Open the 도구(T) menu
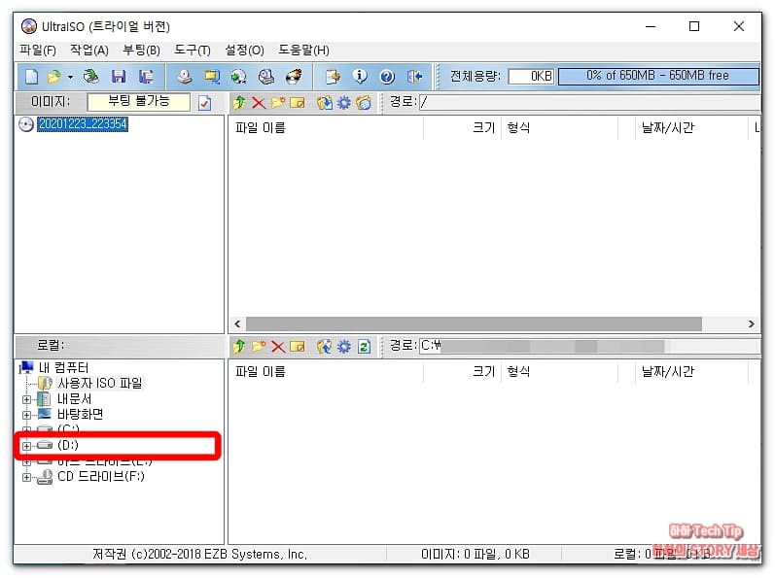Screen dimensions: 775x578 (x=193, y=50)
